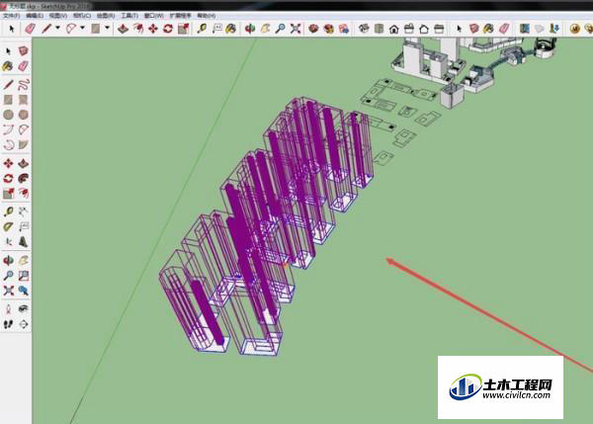
Task: Click Zoom Extents in the top toolbar
Action: [x=296, y=29]
